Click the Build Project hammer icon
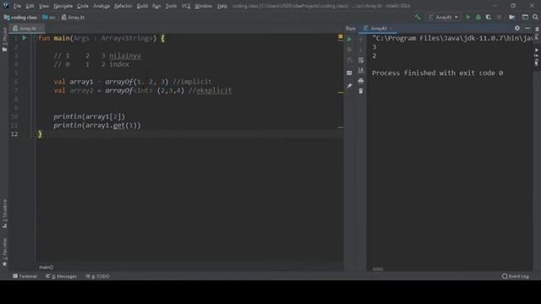The height and width of the screenshot is (304, 541). [418, 17]
